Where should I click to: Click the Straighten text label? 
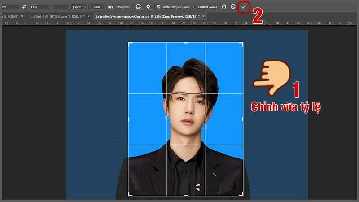[x=123, y=7]
